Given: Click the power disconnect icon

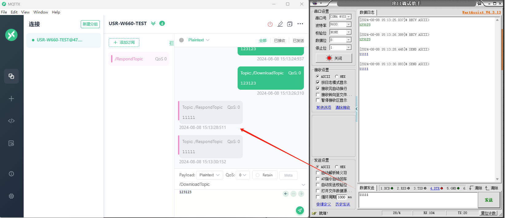Looking at the screenshot, I should click(270, 24).
